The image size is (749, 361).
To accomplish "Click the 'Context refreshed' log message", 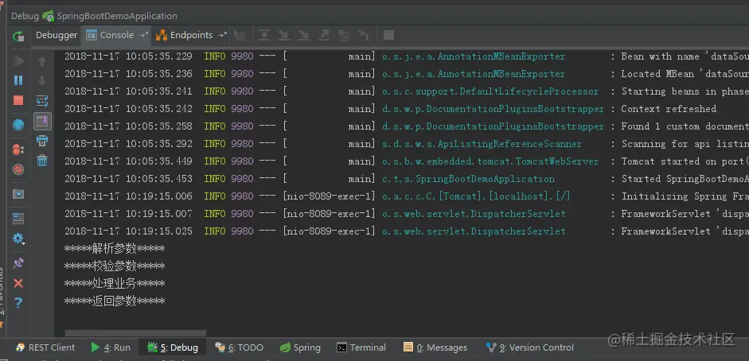I will [x=669, y=109].
